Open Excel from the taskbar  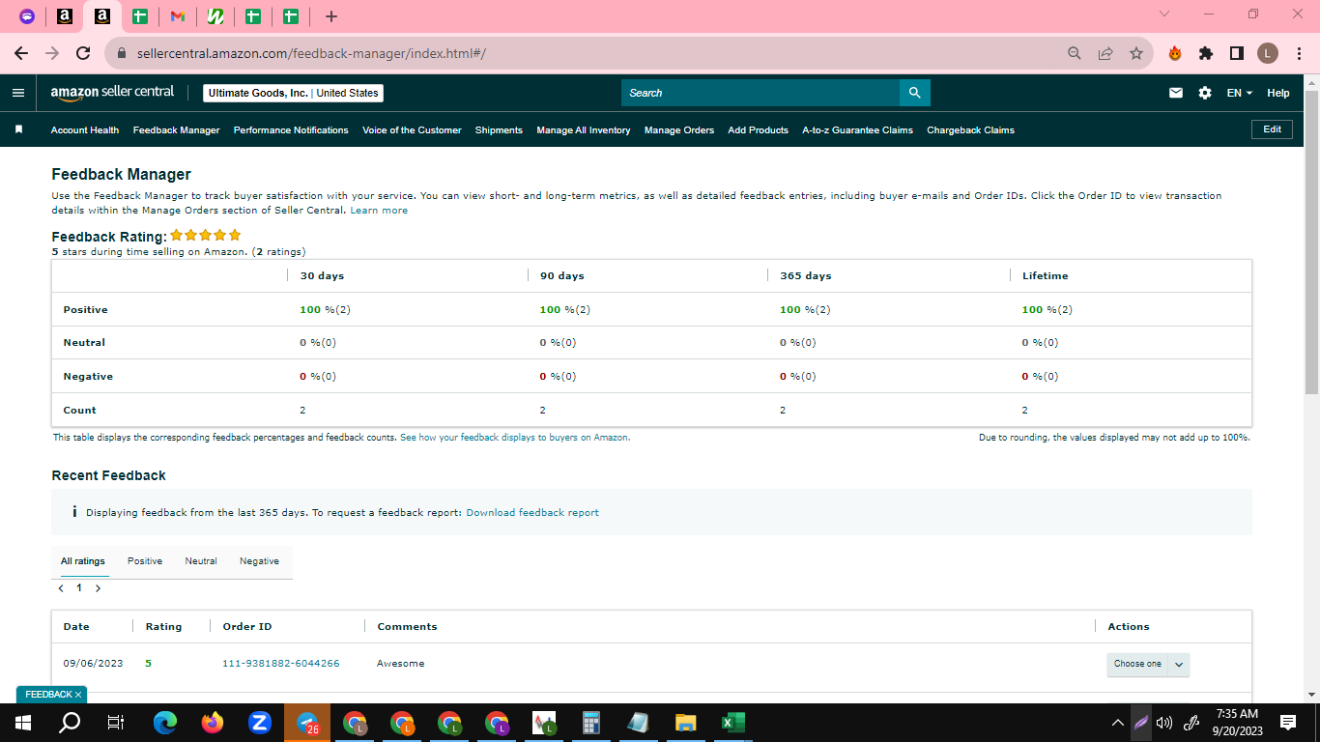pyautogui.click(x=732, y=723)
